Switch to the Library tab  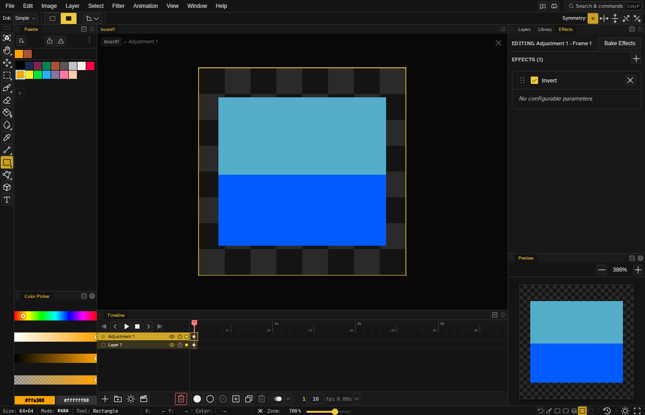pos(545,30)
